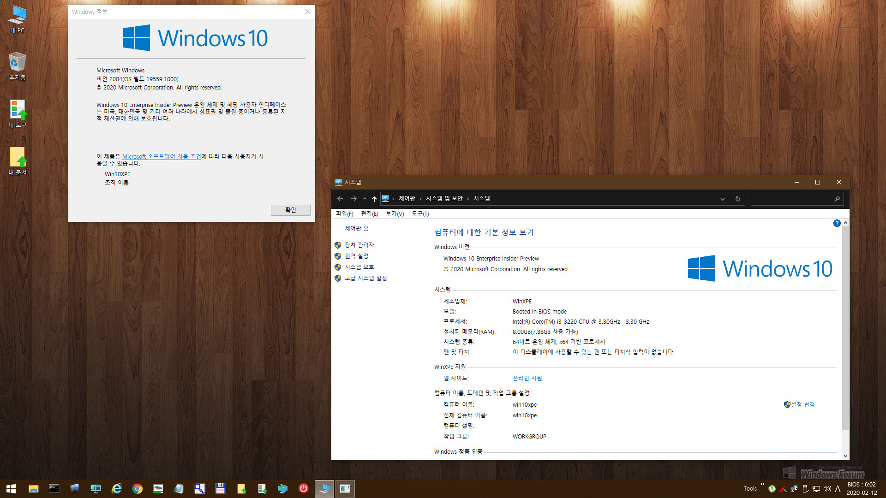Viewport: 886px width, 498px height.
Task: Expand the breadcrumb arrow after 시스템 및 보안
Action: tap(468, 199)
